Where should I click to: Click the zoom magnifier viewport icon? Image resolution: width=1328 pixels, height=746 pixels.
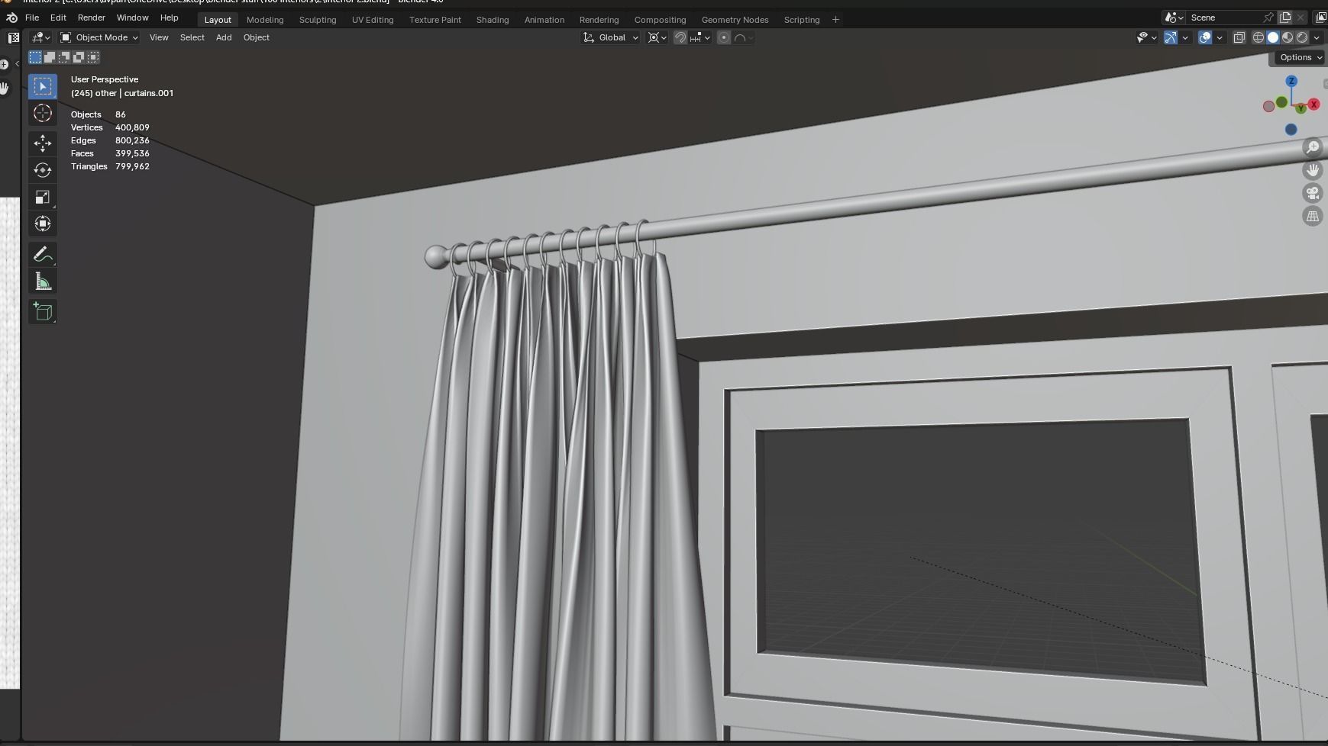tap(1313, 147)
